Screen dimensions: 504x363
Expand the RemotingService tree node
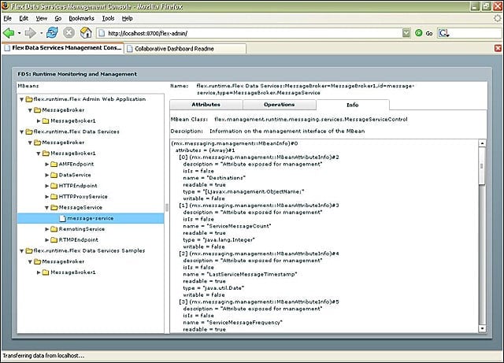(47, 229)
